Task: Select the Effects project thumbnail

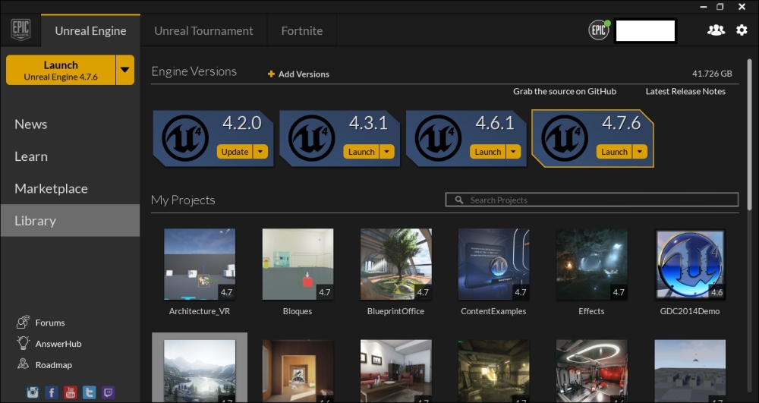Action: pos(591,264)
